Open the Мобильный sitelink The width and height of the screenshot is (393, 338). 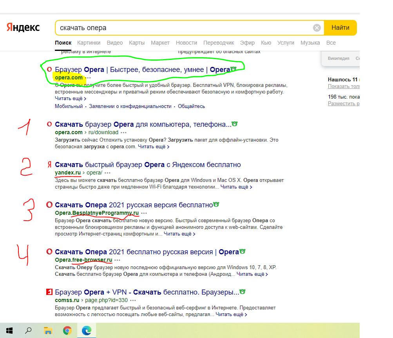click(69, 106)
